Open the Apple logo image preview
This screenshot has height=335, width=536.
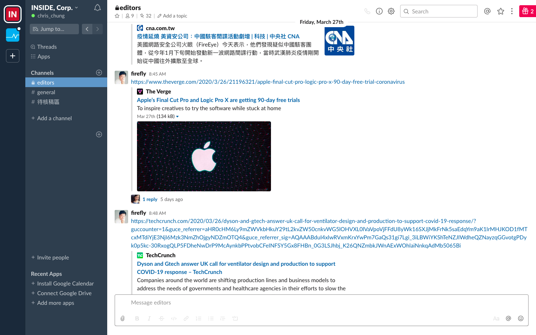[204, 156]
